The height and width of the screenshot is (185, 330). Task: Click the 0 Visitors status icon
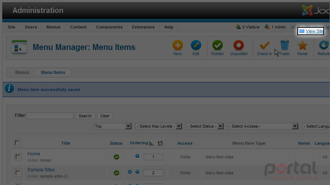(238, 27)
